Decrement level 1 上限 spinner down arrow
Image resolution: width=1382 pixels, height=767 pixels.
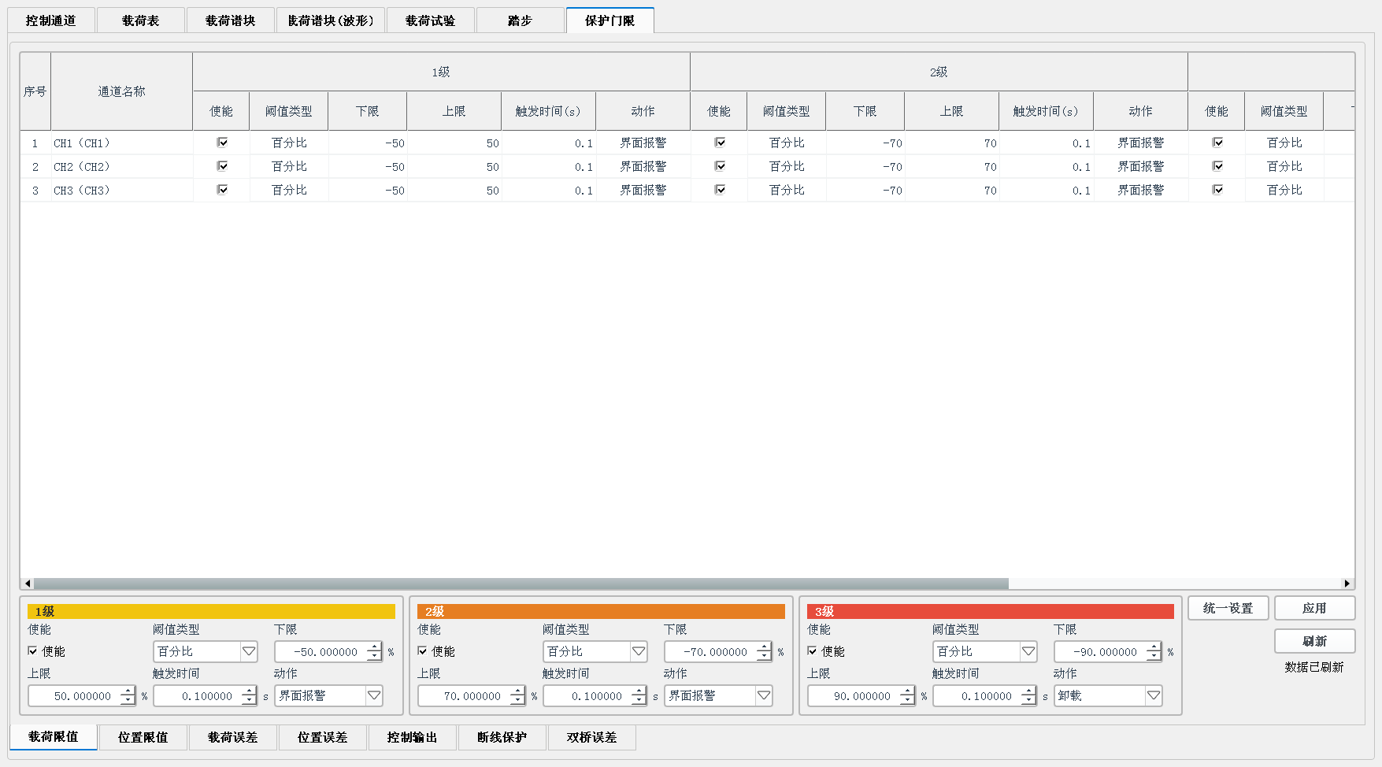point(128,701)
